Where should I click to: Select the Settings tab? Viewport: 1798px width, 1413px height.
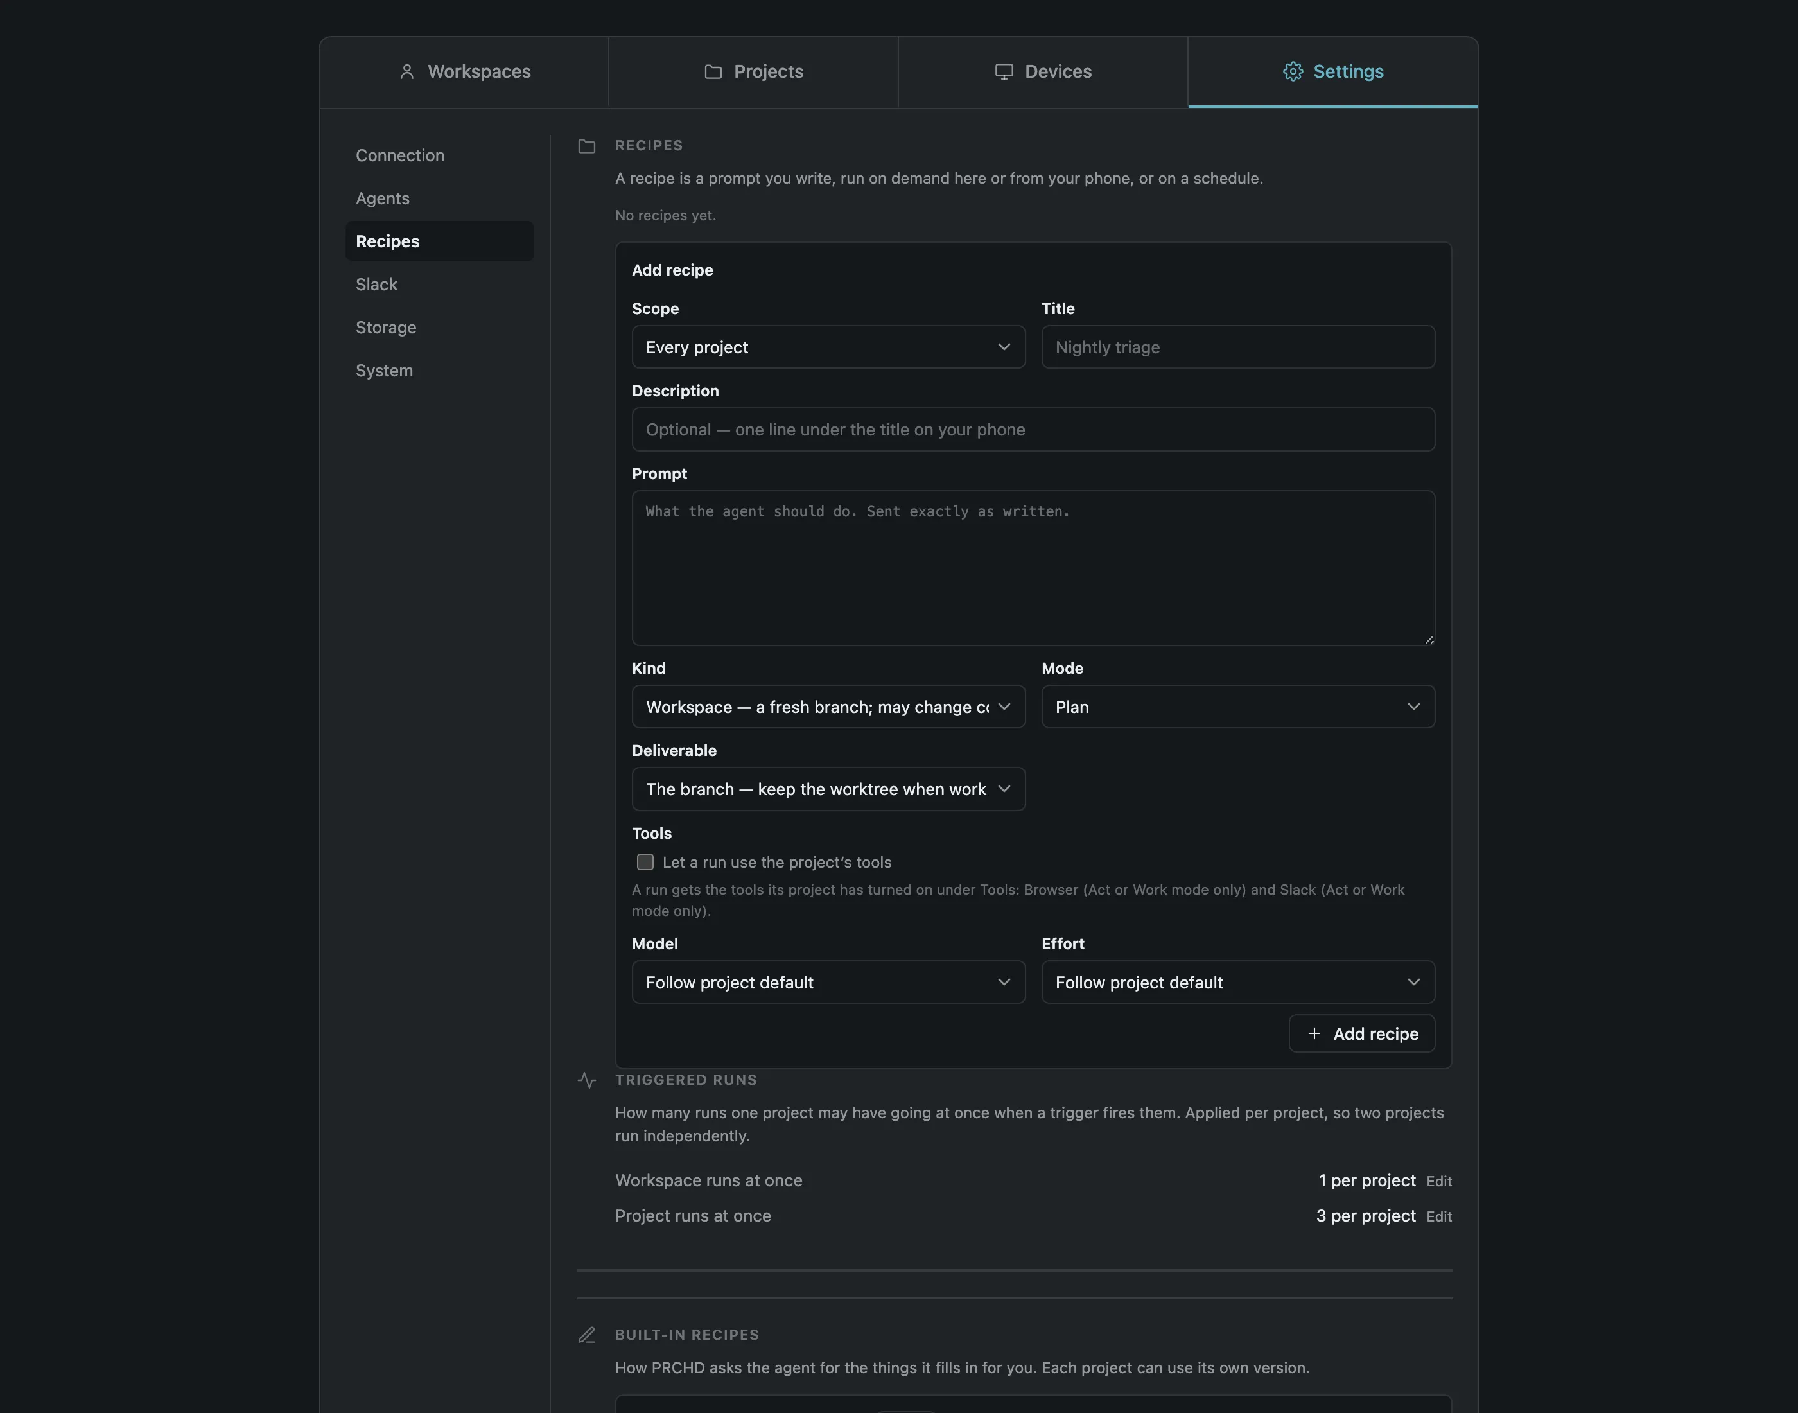[x=1332, y=72]
